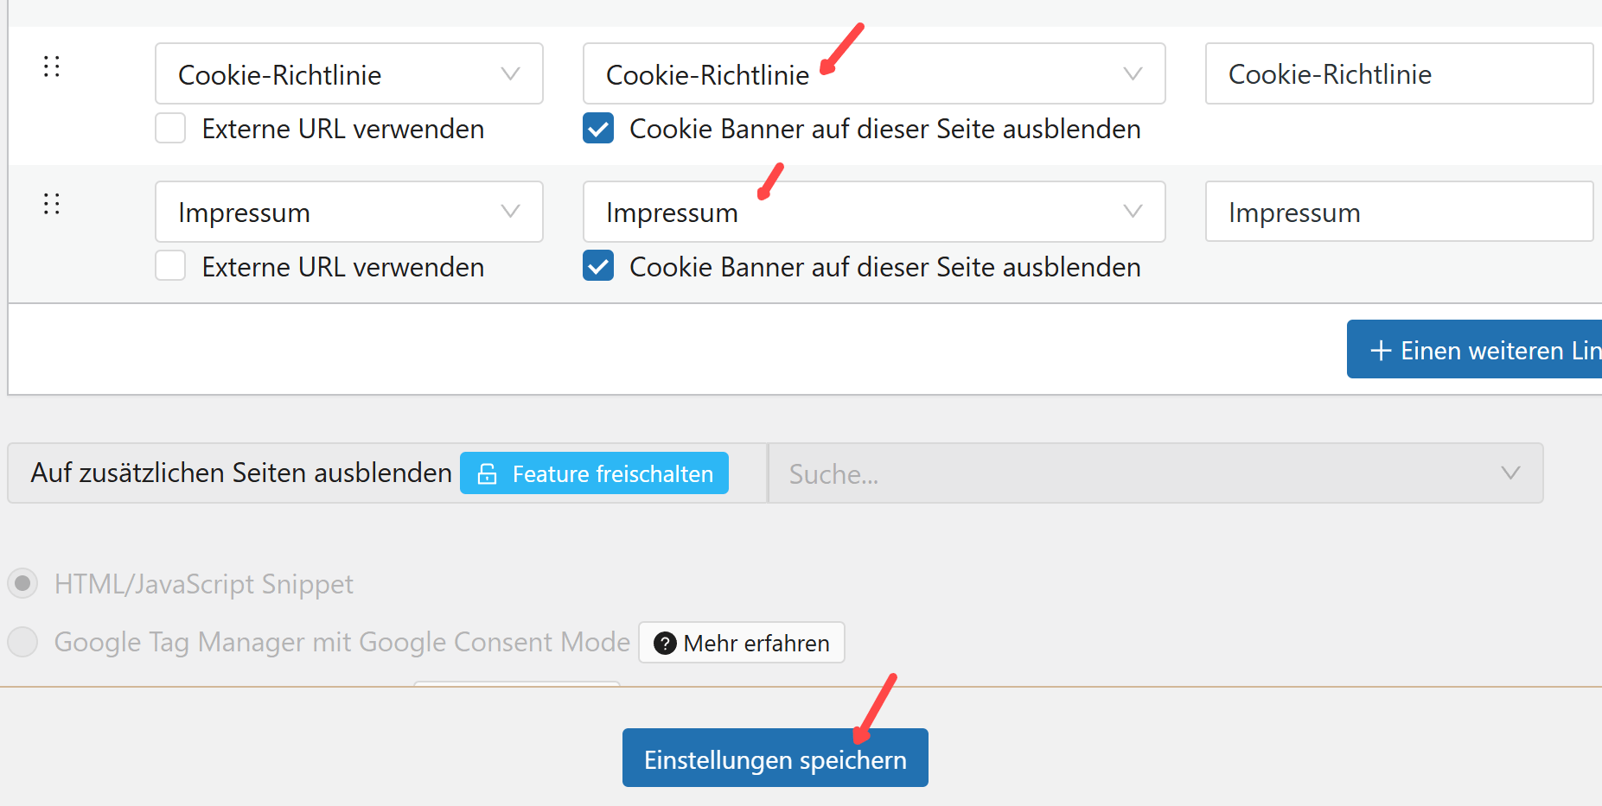Edit the Impressum link text field
Viewport: 1602px width, 806px height.
pyautogui.click(x=1398, y=212)
